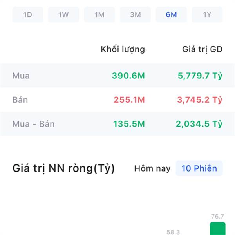This screenshot has height=235, width=235.
Task: Choose the 1M time range
Action: [x=99, y=15]
